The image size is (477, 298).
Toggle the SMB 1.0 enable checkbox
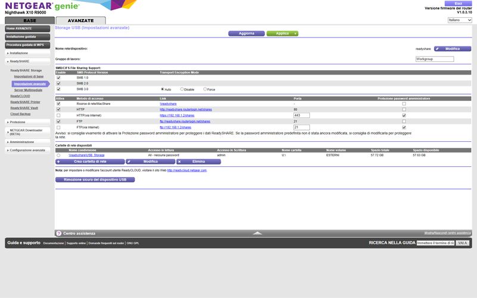click(x=58, y=78)
